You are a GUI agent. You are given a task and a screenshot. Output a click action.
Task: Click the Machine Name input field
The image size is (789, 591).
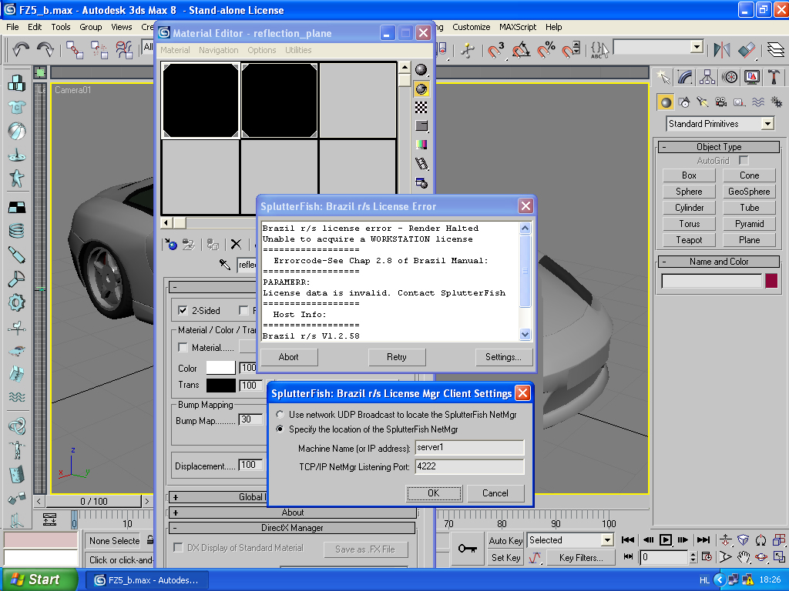point(468,448)
